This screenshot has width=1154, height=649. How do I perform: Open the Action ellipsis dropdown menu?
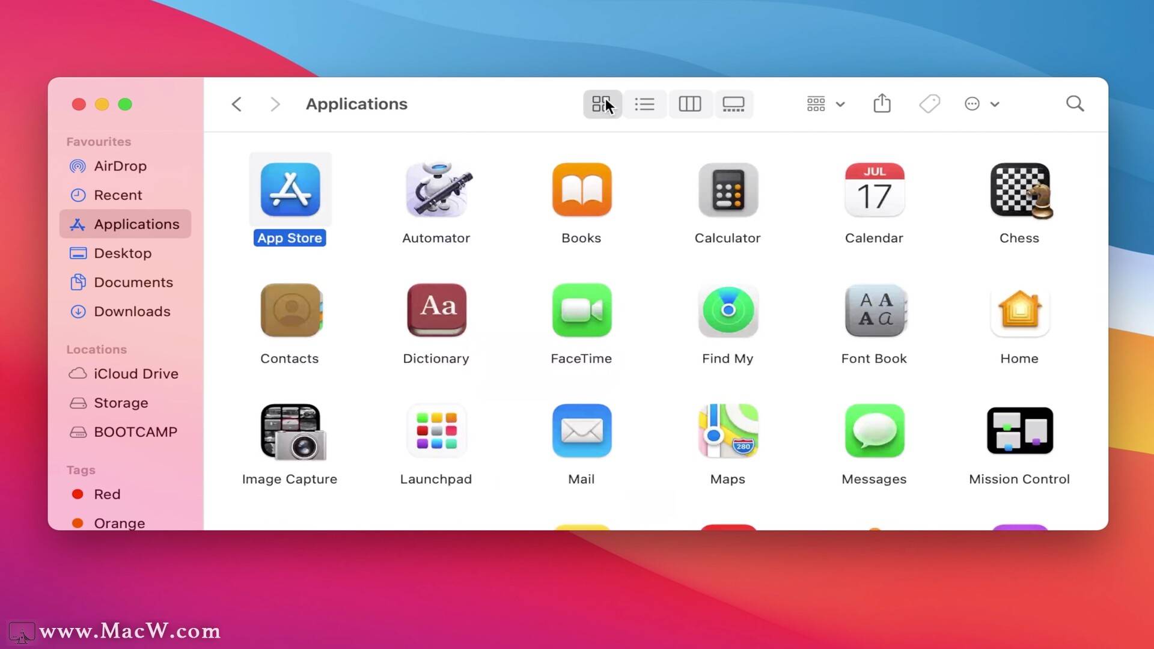point(982,104)
